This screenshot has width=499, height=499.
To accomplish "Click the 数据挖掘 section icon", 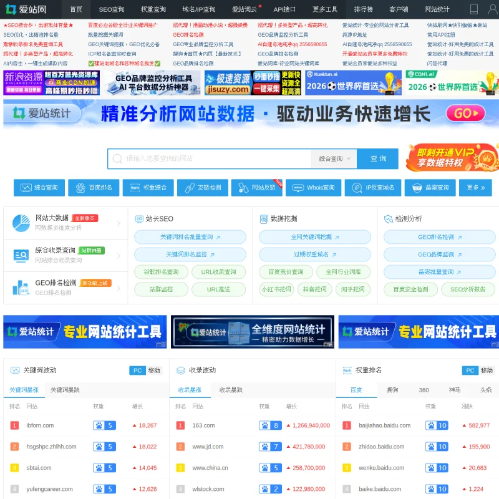I will [x=263, y=219].
